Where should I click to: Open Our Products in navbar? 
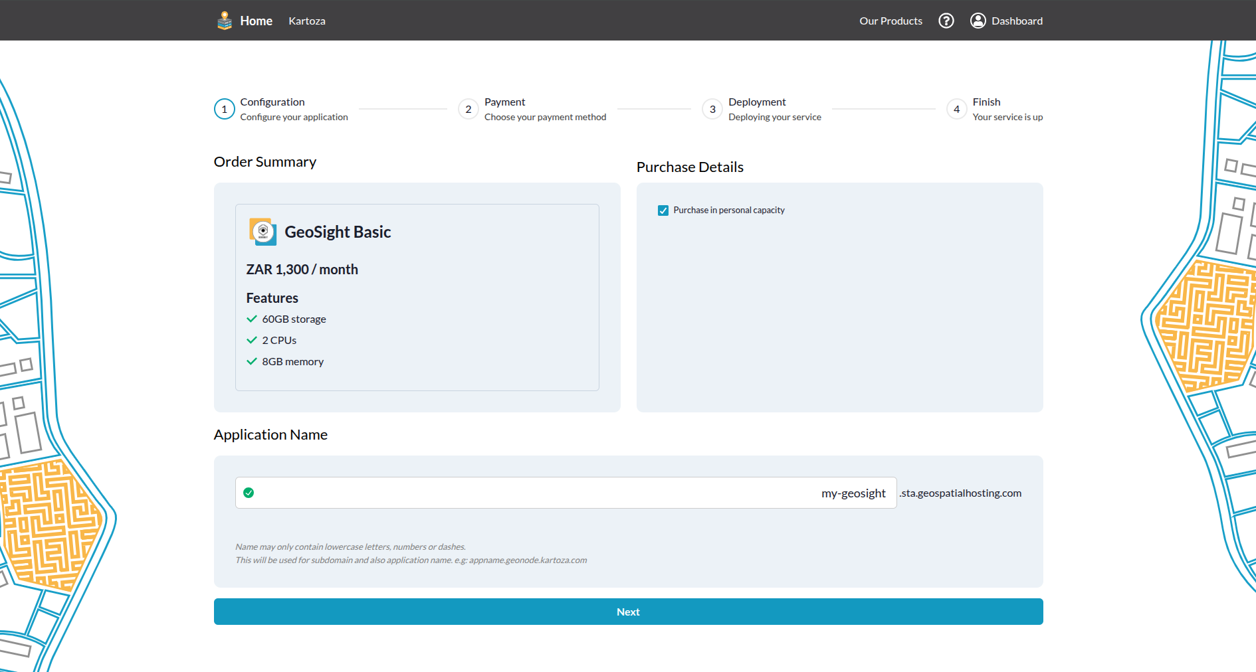pos(890,21)
